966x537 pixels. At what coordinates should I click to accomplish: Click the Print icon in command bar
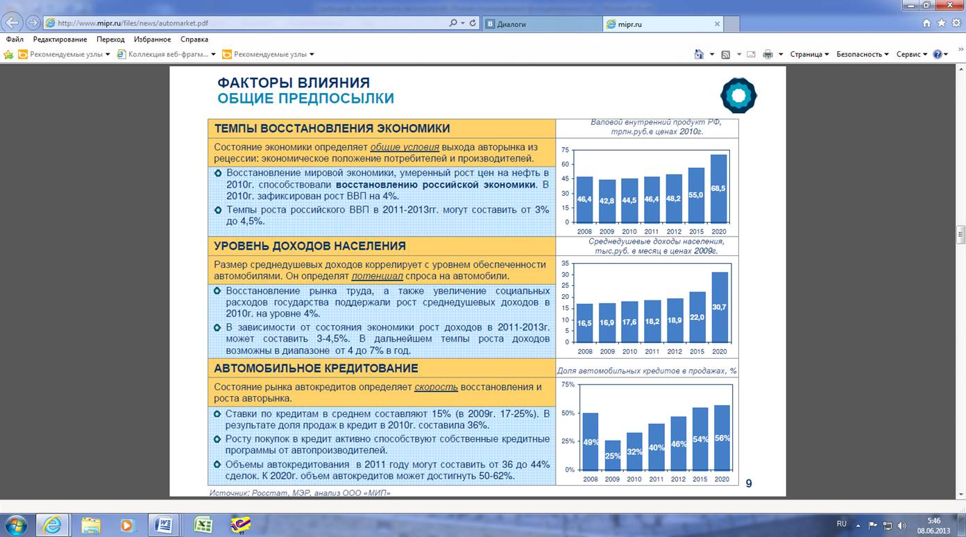(768, 54)
